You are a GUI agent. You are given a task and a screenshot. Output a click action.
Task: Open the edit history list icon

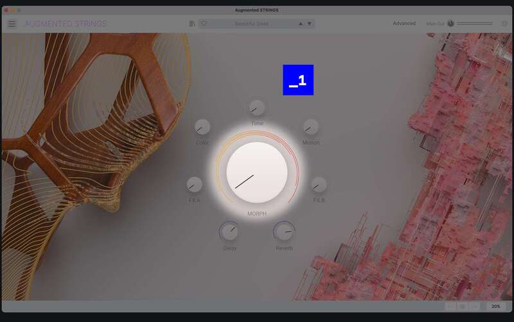tap(463, 307)
